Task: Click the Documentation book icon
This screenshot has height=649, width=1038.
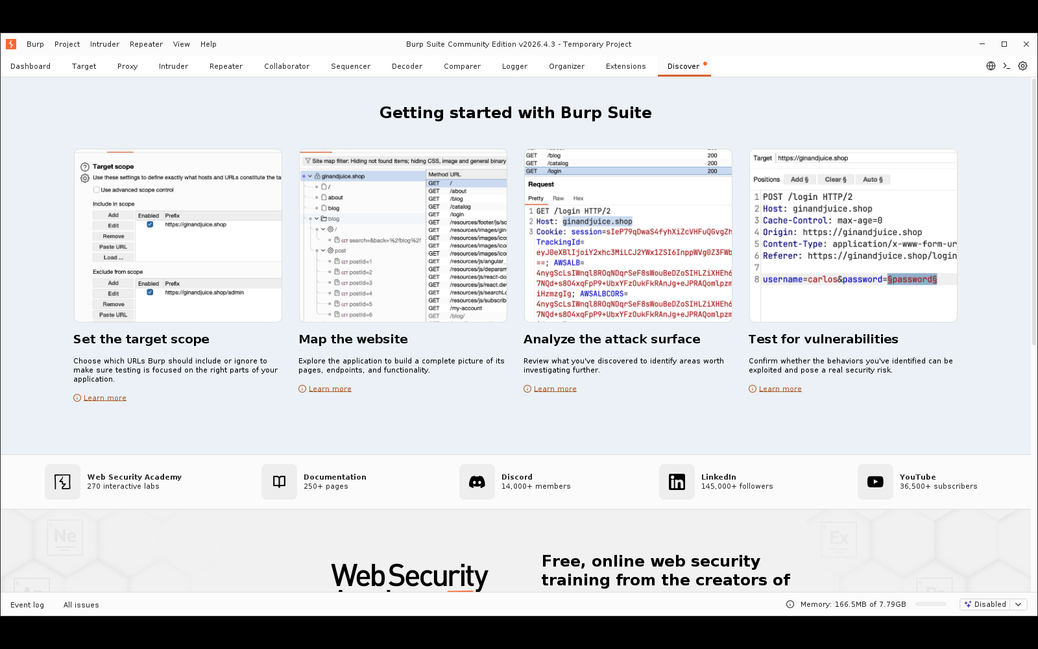Action: 279,482
